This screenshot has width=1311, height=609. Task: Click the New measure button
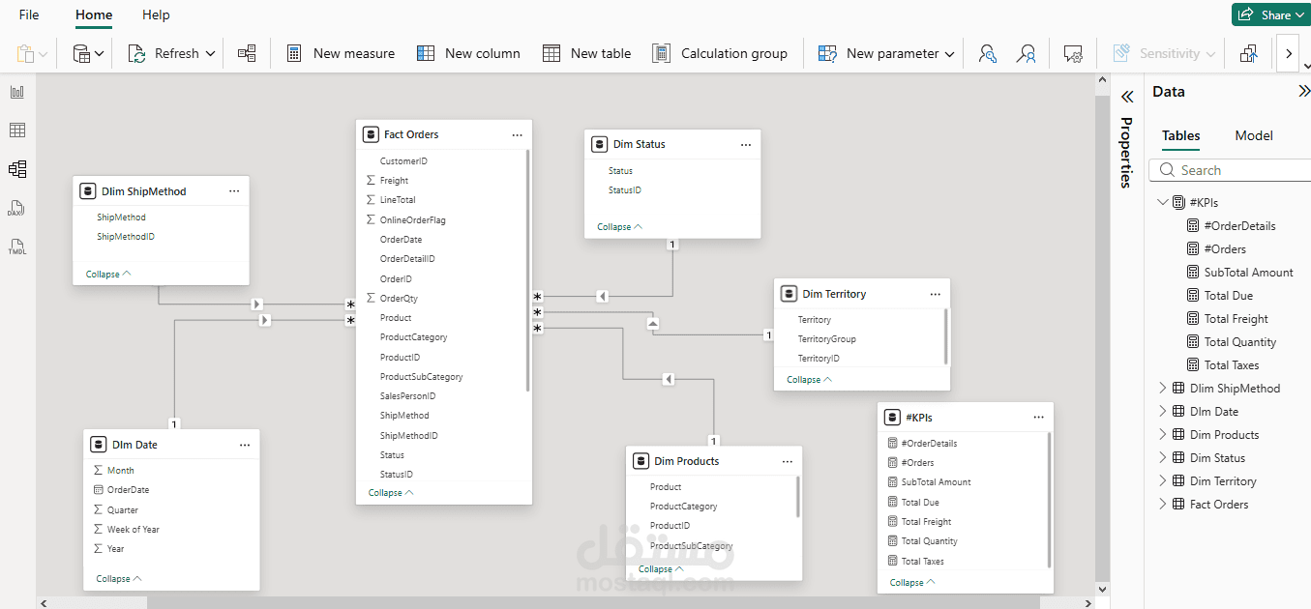(x=341, y=53)
